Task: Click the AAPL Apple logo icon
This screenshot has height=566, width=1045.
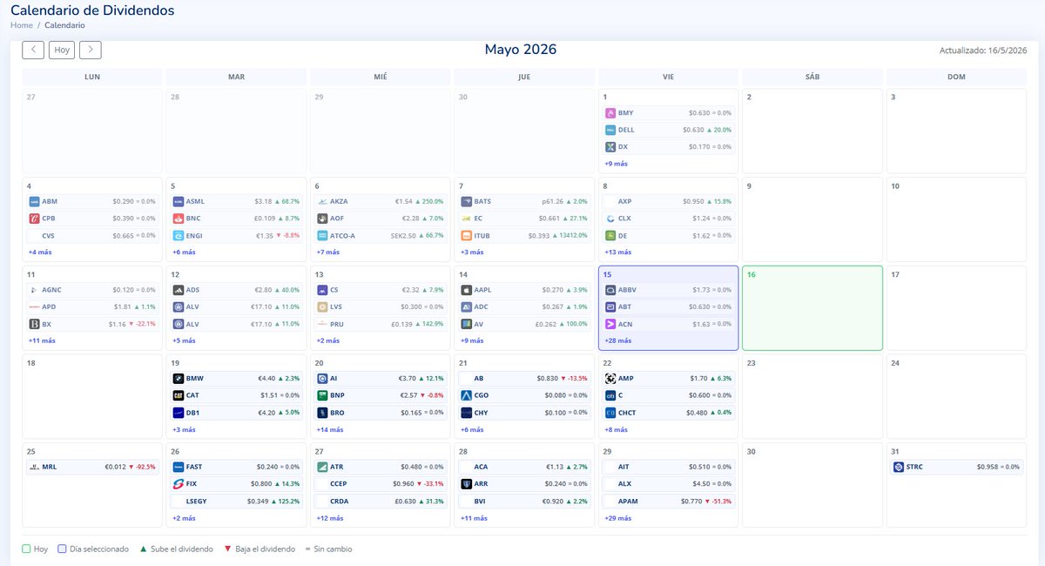Action: 466,290
